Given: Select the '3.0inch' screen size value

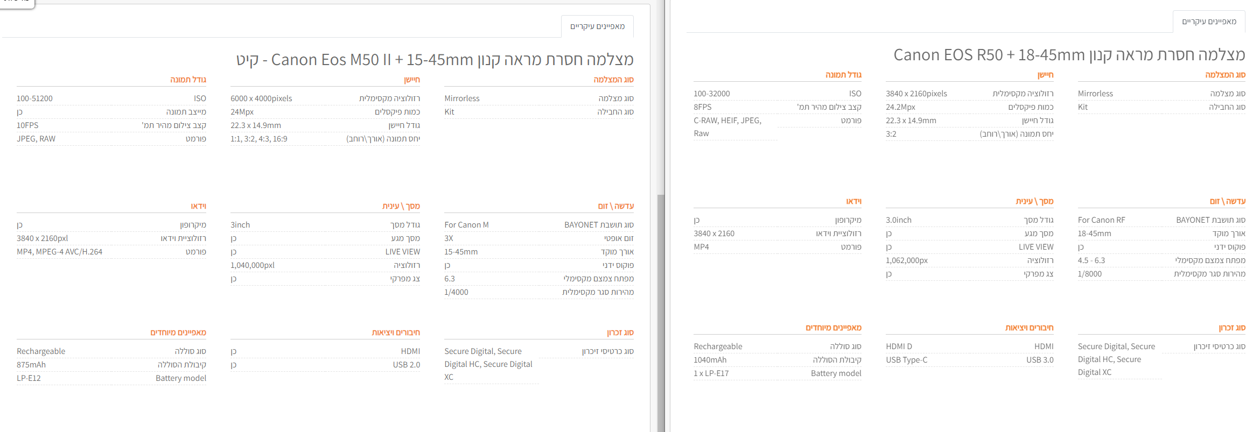Looking at the screenshot, I should 899,220.
